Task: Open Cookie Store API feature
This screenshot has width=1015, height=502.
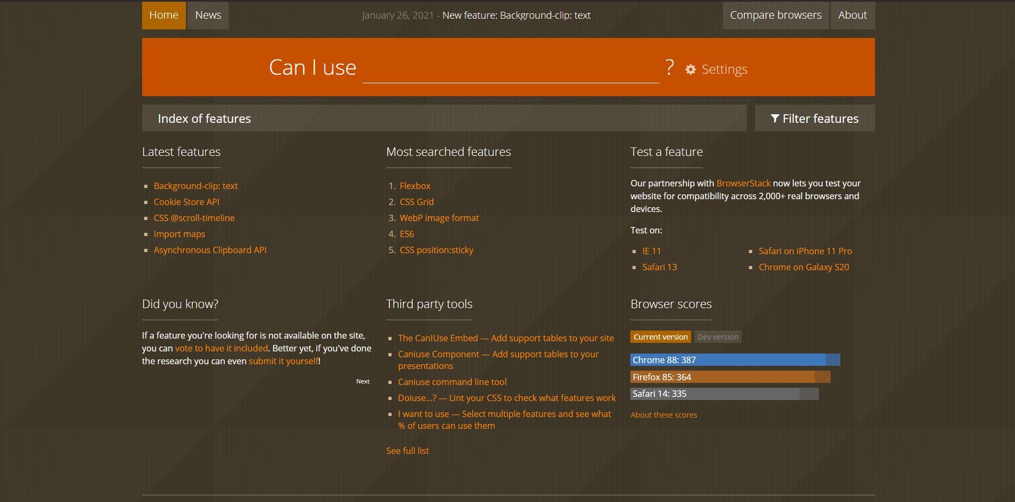Action: pos(186,202)
